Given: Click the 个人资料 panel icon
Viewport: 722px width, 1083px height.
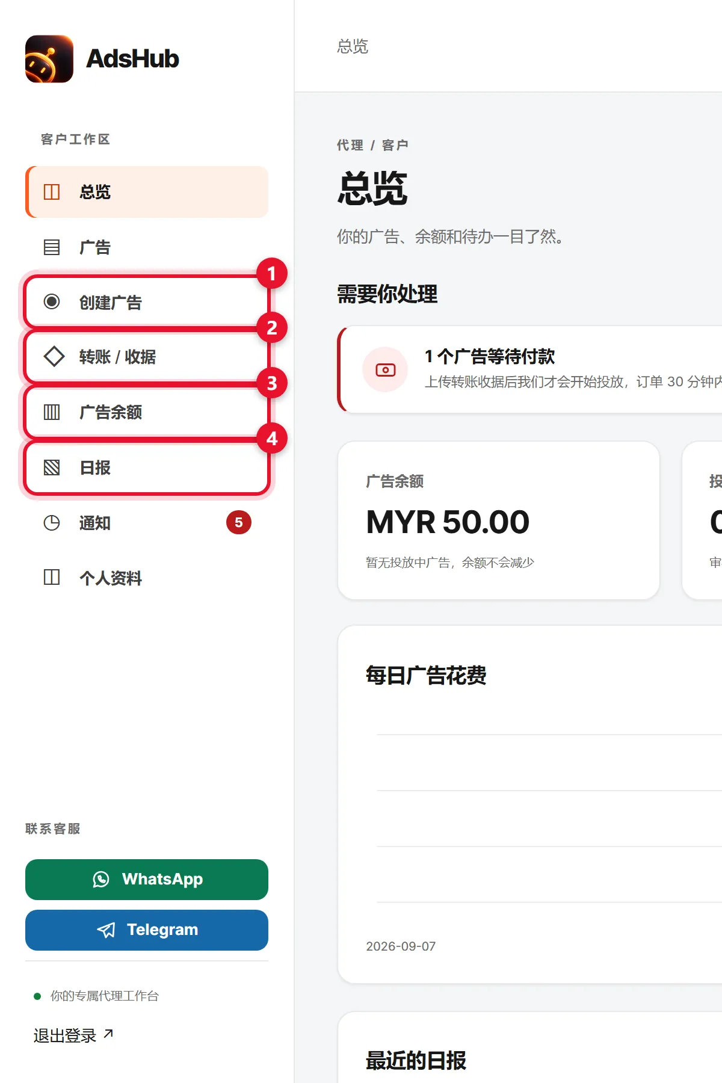Looking at the screenshot, I should pyautogui.click(x=52, y=578).
